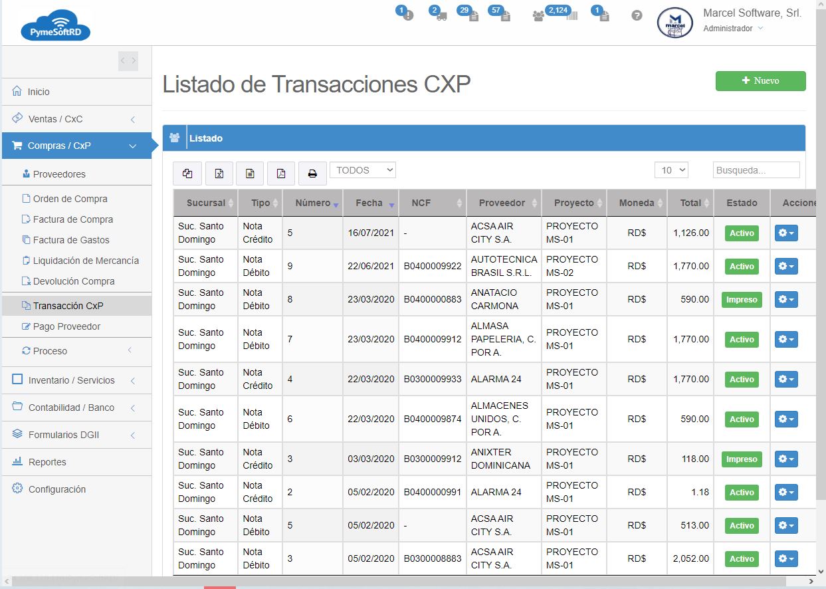The height and width of the screenshot is (589, 826).
Task: Open Factura de Compra in the sidebar
Action: click(x=73, y=219)
